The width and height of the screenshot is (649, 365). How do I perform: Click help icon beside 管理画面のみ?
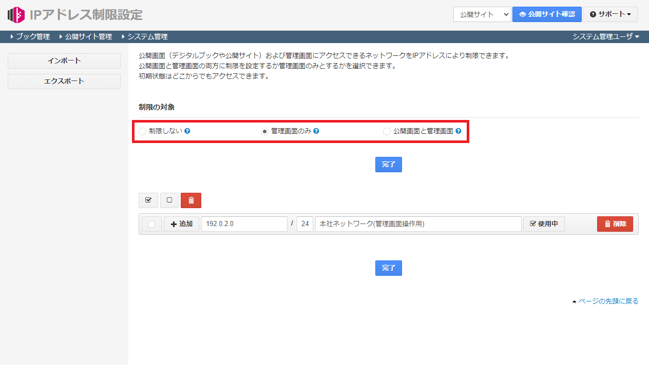(x=316, y=131)
